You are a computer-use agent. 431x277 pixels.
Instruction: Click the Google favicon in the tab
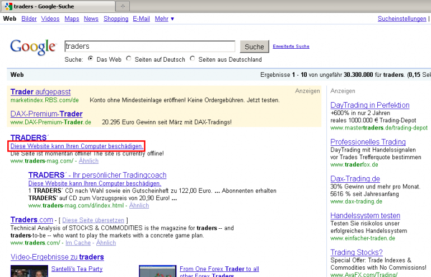(8, 6)
